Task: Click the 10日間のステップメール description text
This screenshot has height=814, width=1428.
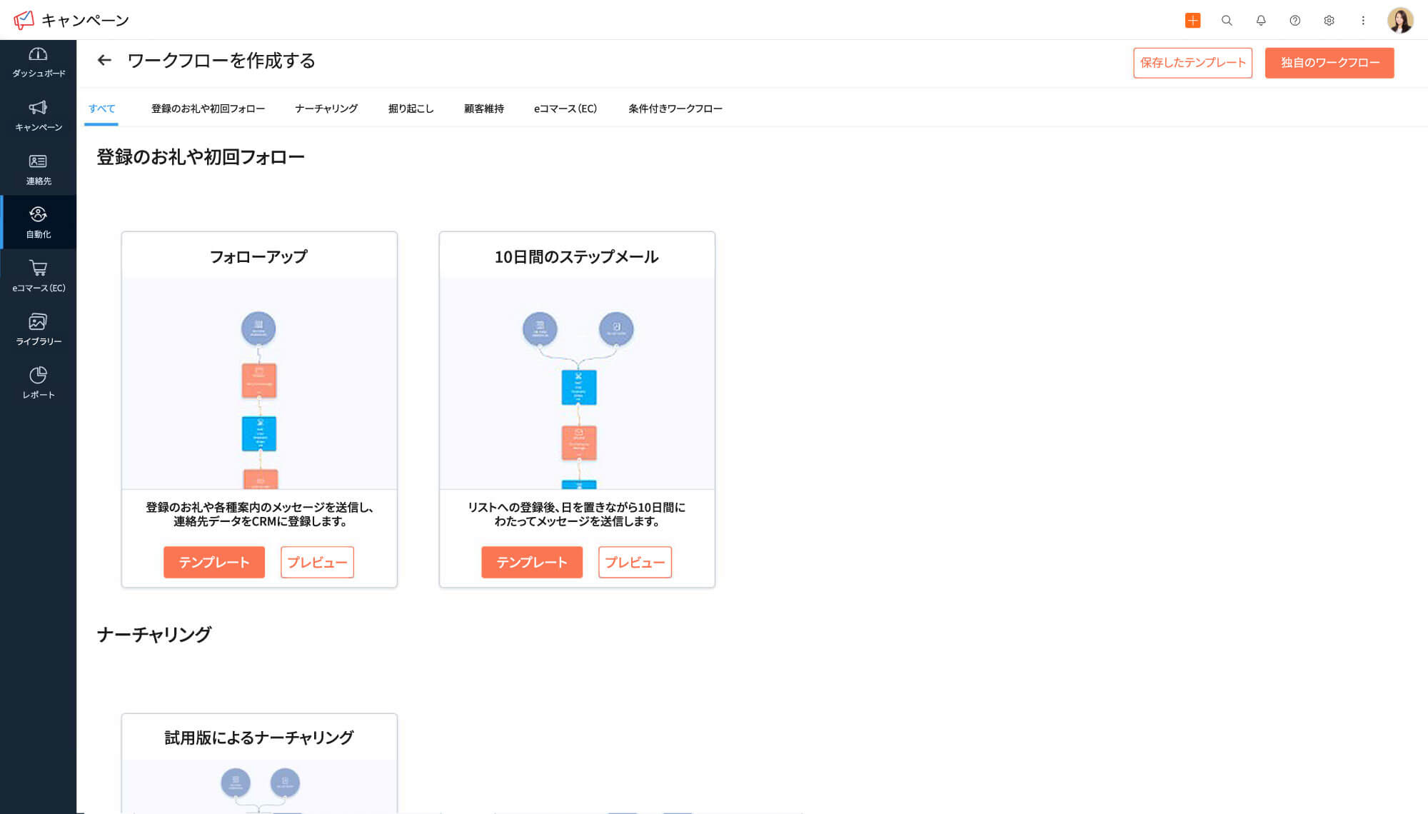Action: [x=577, y=514]
